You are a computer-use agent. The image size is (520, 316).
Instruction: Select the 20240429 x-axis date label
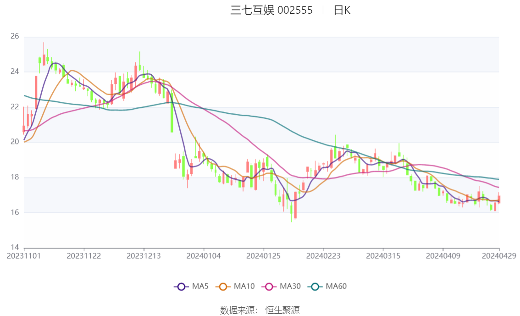click(x=499, y=256)
